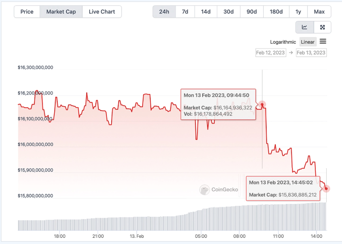
Task: Open chart hamburger menu icon
Action: coord(323,41)
